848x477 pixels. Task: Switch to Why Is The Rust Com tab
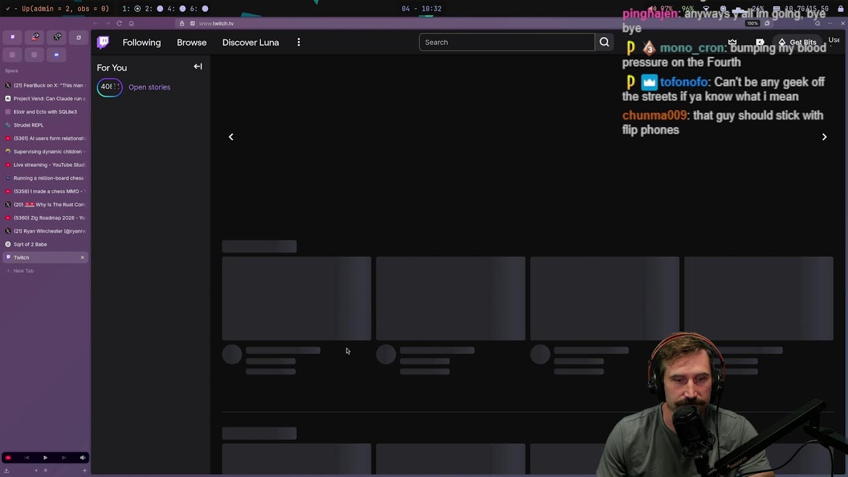(x=45, y=205)
